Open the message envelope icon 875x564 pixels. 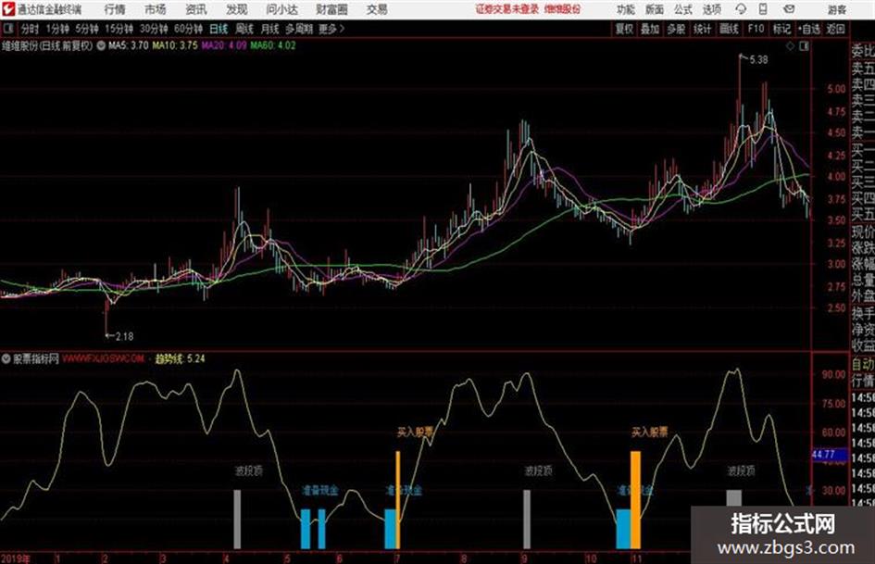pyautogui.click(x=789, y=9)
